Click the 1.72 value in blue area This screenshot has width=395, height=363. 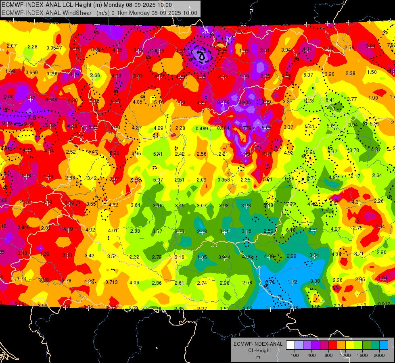click(x=293, y=282)
